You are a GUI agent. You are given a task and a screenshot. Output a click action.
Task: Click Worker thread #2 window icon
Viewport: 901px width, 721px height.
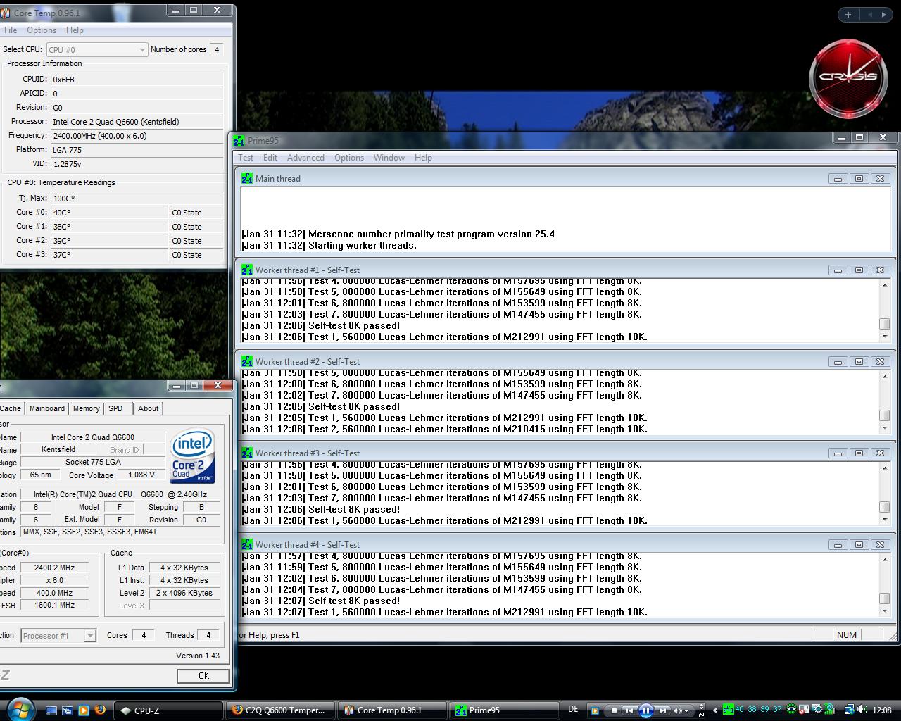click(x=246, y=361)
